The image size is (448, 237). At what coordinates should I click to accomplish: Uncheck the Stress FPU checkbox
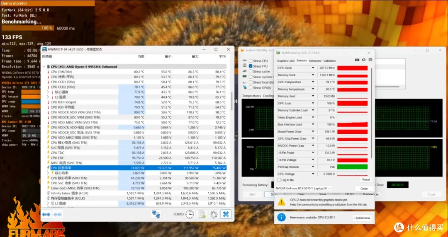pos(251,66)
